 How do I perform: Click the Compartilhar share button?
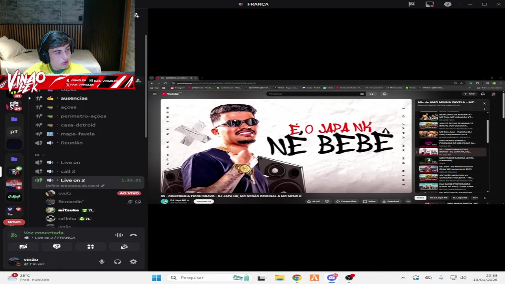[346, 201]
